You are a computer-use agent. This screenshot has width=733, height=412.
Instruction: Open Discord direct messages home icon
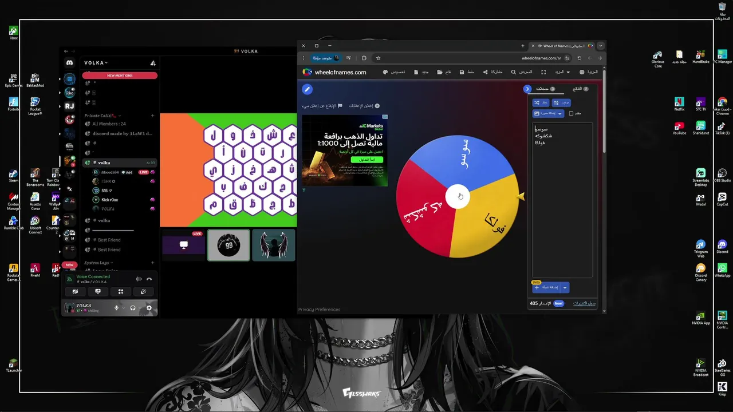tap(69, 63)
